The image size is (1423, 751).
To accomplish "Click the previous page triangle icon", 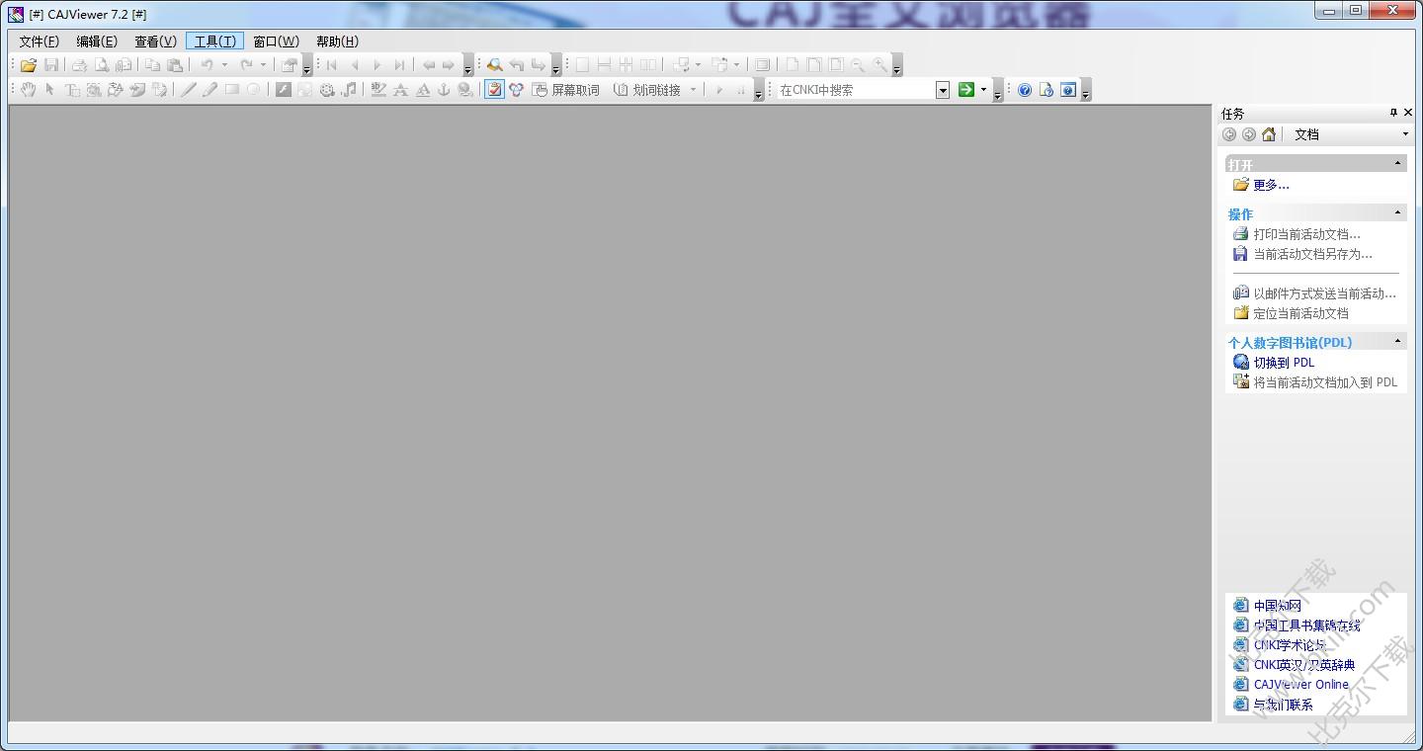I will (355, 65).
